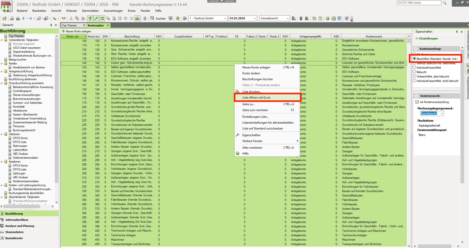Select Individuell beschriftet, nicht bebucht option

pyautogui.click(x=414, y=81)
